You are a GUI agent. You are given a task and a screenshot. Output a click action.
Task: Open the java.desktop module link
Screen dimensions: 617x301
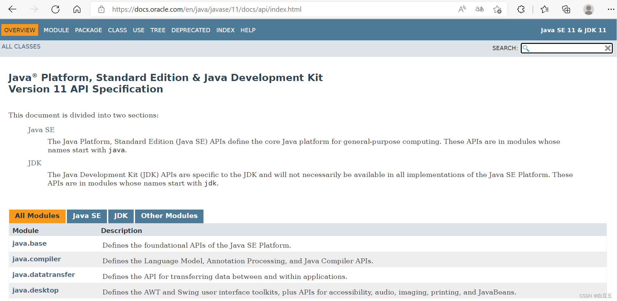(x=35, y=290)
